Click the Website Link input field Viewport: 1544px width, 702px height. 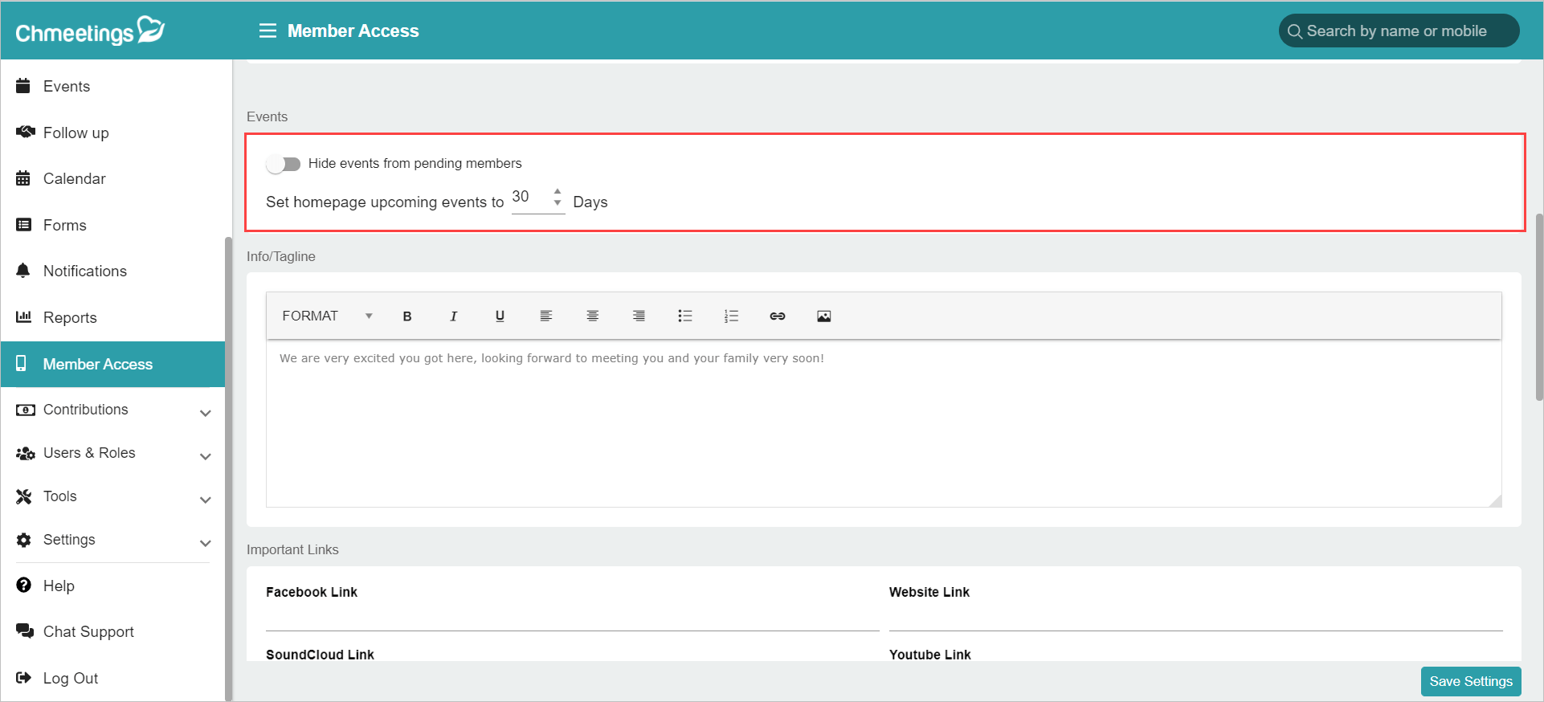tap(1195, 618)
